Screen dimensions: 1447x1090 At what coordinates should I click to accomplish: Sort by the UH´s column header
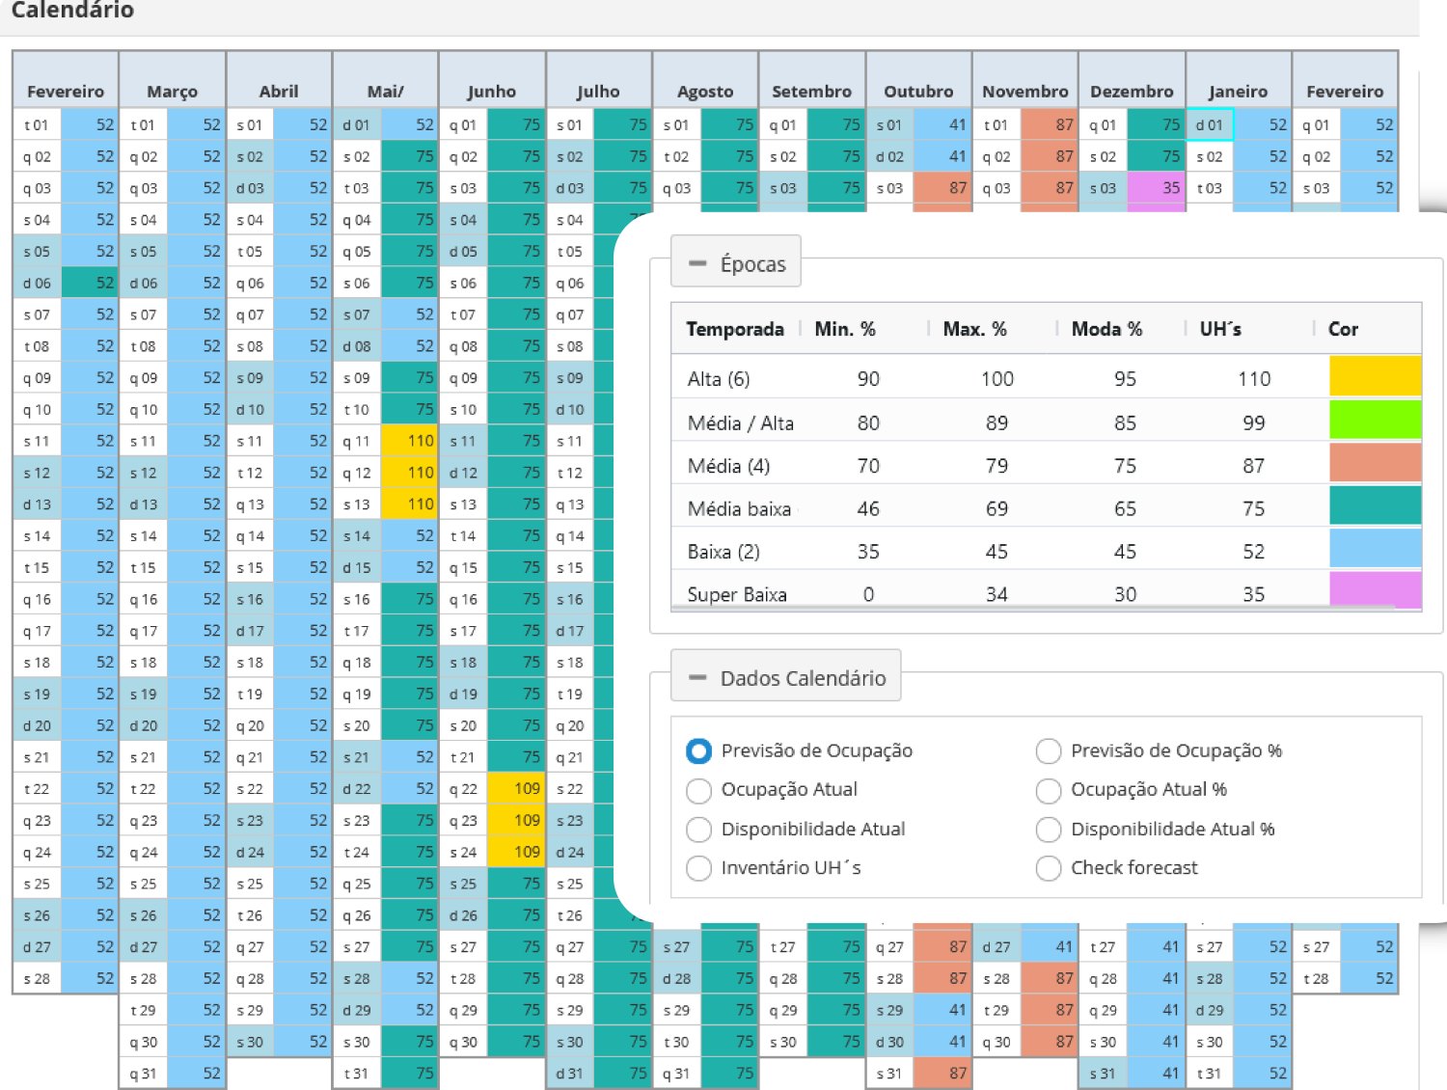click(1249, 329)
